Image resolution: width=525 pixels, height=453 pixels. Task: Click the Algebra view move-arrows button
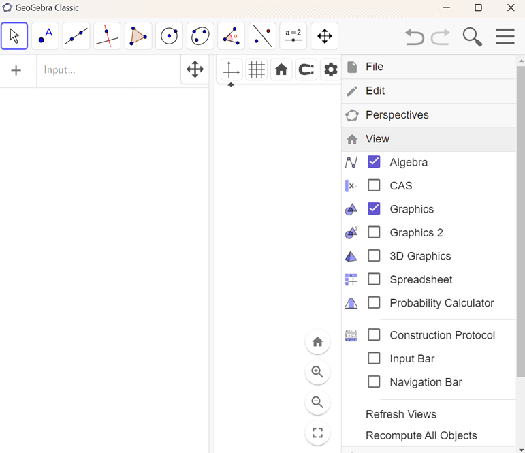point(195,69)
